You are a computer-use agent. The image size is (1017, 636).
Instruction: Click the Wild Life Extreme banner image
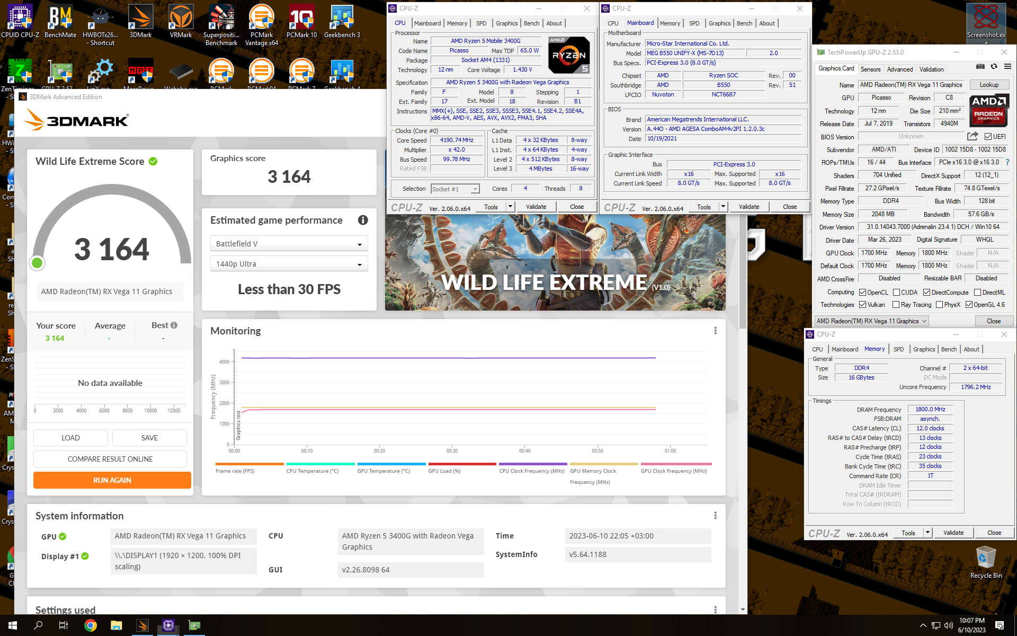point(555,262)
